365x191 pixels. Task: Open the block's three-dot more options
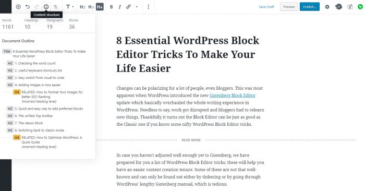point(148,7)
